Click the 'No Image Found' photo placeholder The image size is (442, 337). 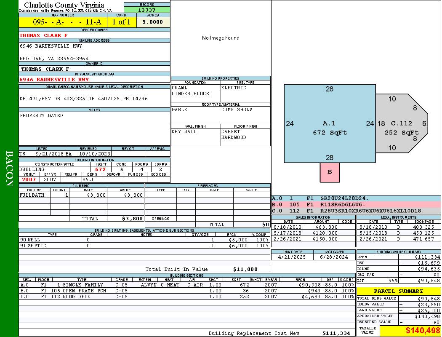click(221, 38)
